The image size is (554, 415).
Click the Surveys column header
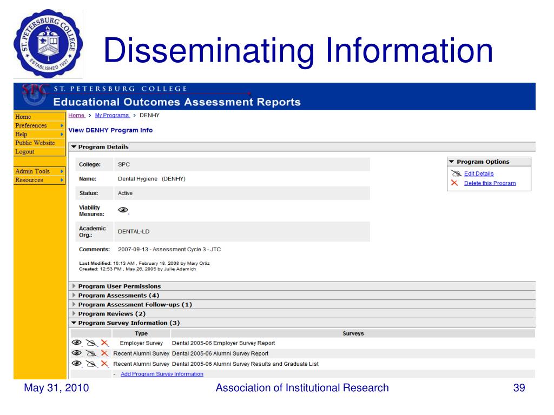353,333
